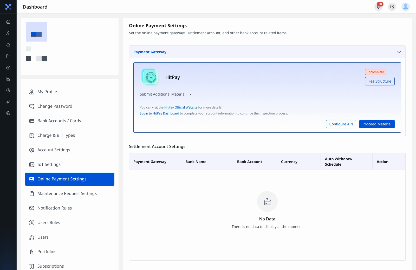Open the pie chart reports icon in sidebar

click(8, 90)
